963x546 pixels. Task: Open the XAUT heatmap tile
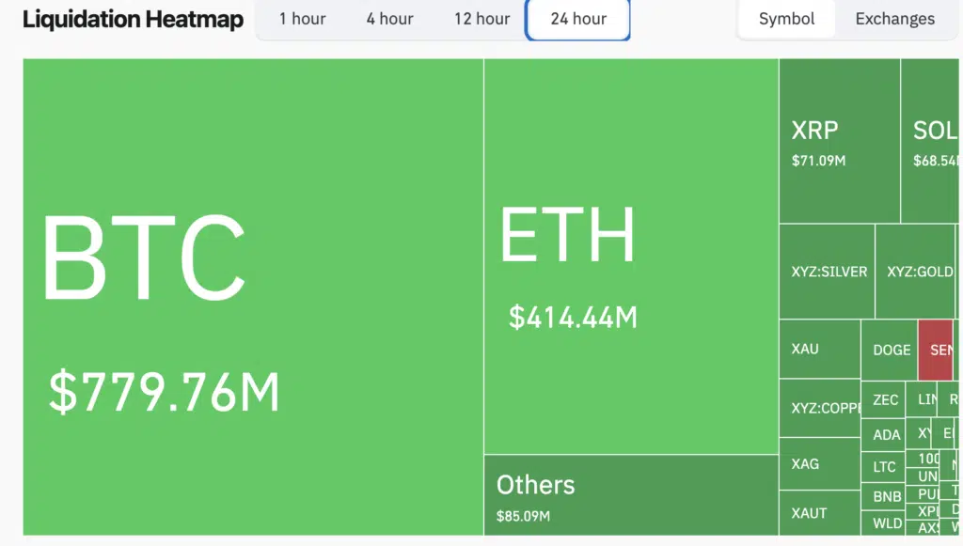tap(819, 513)
